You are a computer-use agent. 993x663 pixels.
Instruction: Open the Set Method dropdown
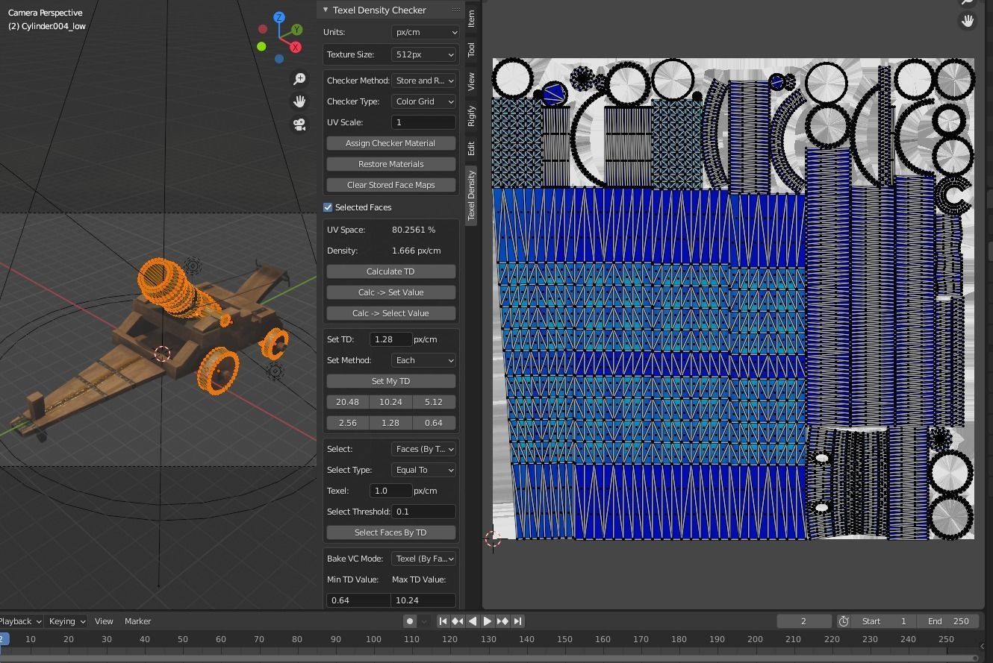click(x=423, y=360)
